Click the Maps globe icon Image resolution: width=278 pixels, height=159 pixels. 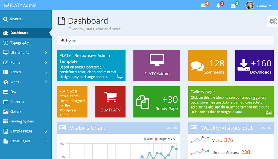pyautogui.click(x=6, y=82)
